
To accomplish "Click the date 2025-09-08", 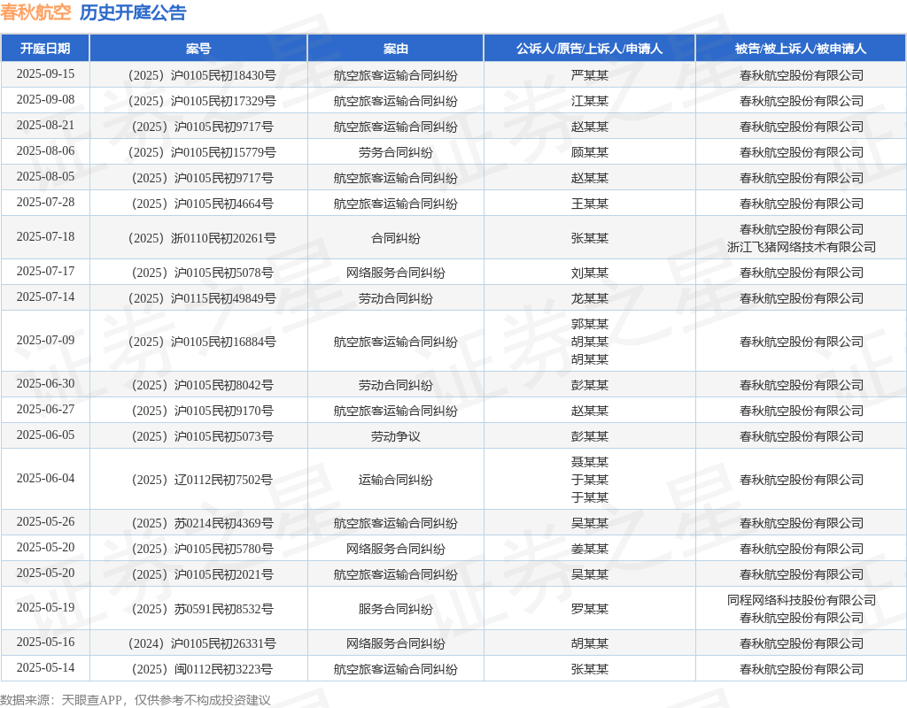I will 46,99.
